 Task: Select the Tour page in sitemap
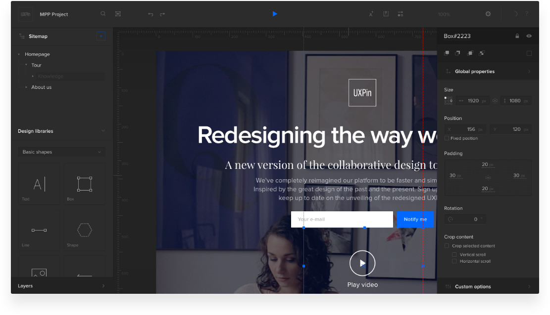37,65
